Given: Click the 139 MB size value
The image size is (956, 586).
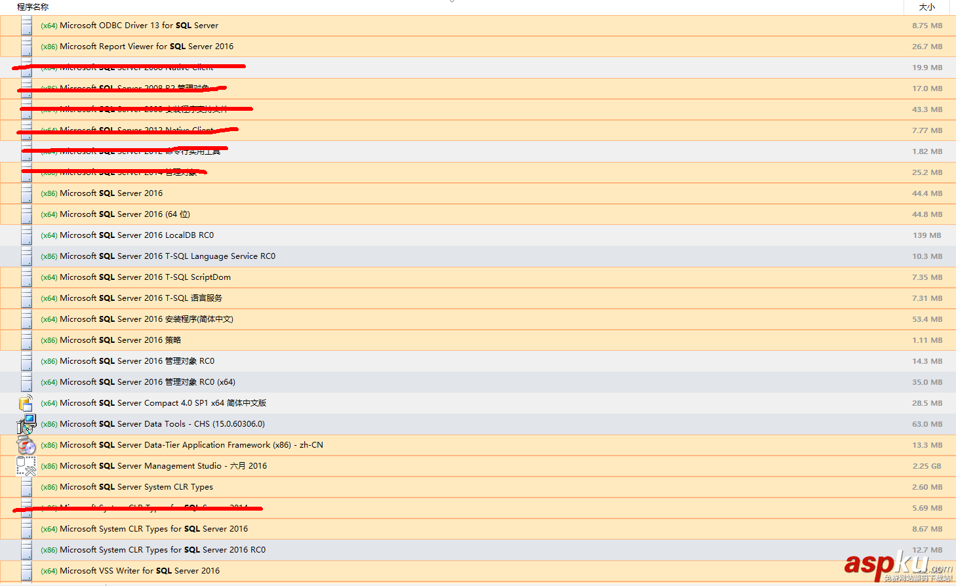Looking at the screenshot, I should pyautogui.click(x=927, y=235).
